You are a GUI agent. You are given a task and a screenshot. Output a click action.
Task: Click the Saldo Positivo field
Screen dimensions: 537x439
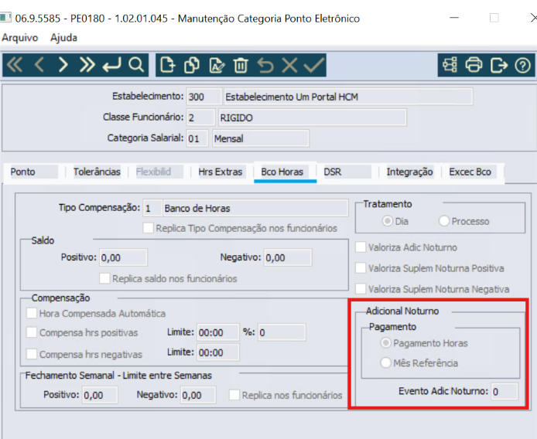(x=123, y=257)
